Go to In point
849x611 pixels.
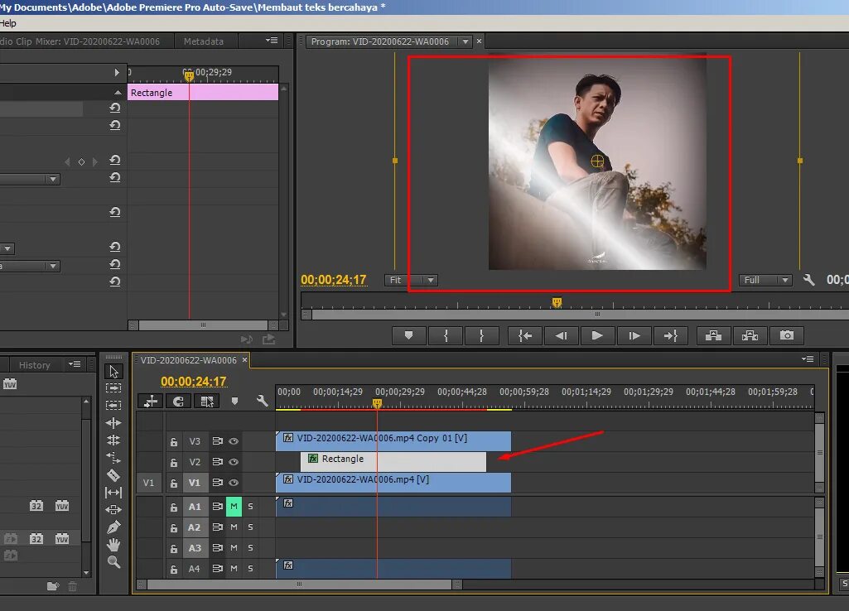524,335
